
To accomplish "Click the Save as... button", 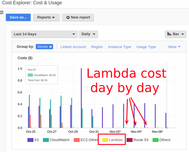I will tap(18, 17).
